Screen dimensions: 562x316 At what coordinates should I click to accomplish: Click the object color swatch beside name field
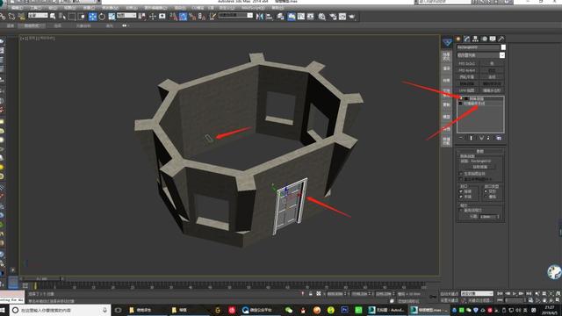tap(503, 47)
